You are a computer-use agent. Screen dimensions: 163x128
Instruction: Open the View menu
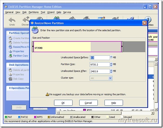[18, 12]
